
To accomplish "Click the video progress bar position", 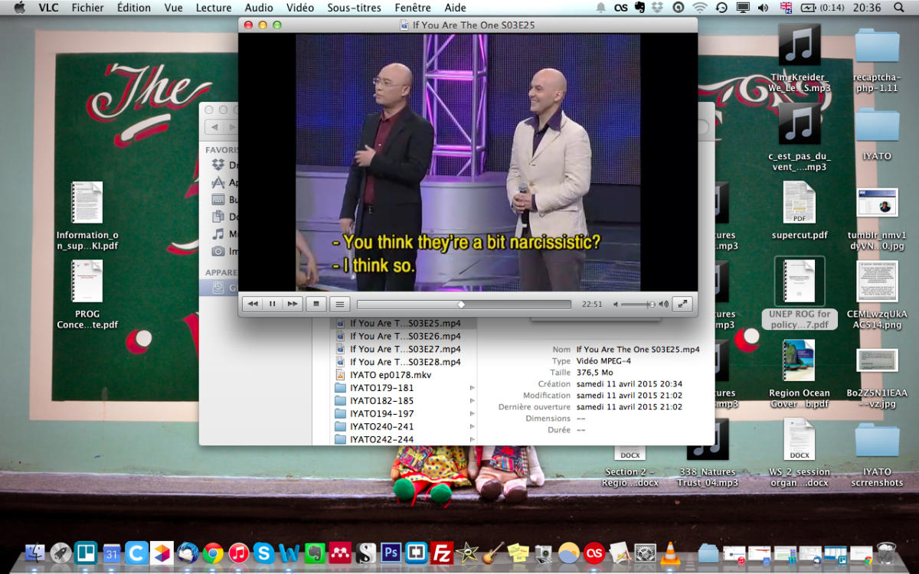I will (x=461, y=305).
